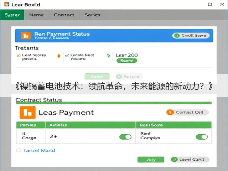The width and height of the screenshot is (228, 171).
Task: Select the Ginate Rest Fecord checkmark item
Action: 80,57
